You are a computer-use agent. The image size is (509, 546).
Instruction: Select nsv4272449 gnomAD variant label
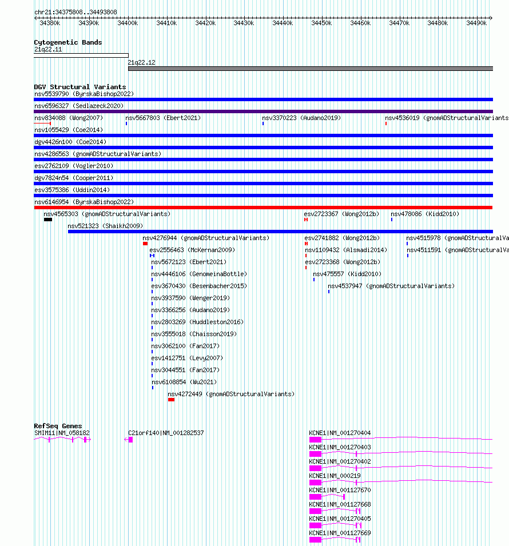click(231, 394)
